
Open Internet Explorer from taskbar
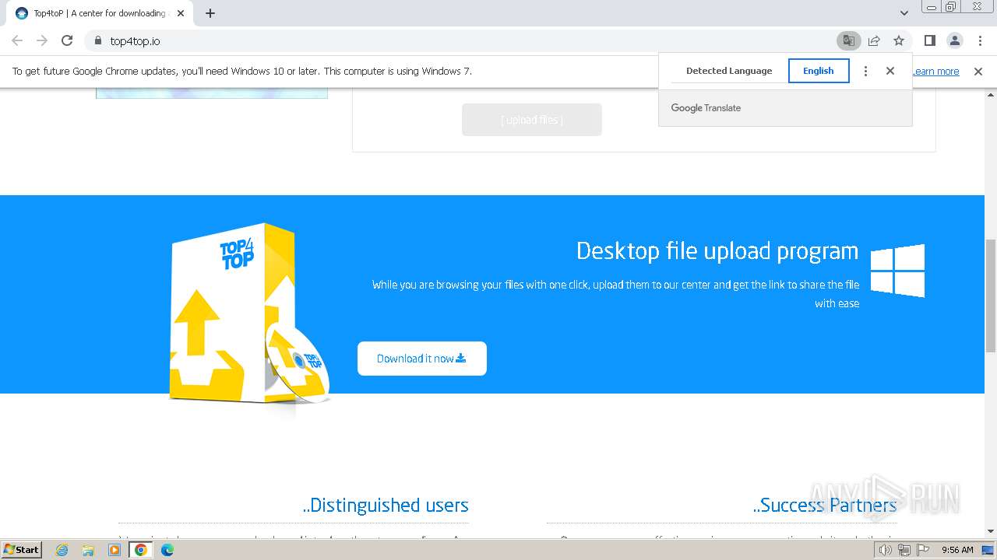62,550
